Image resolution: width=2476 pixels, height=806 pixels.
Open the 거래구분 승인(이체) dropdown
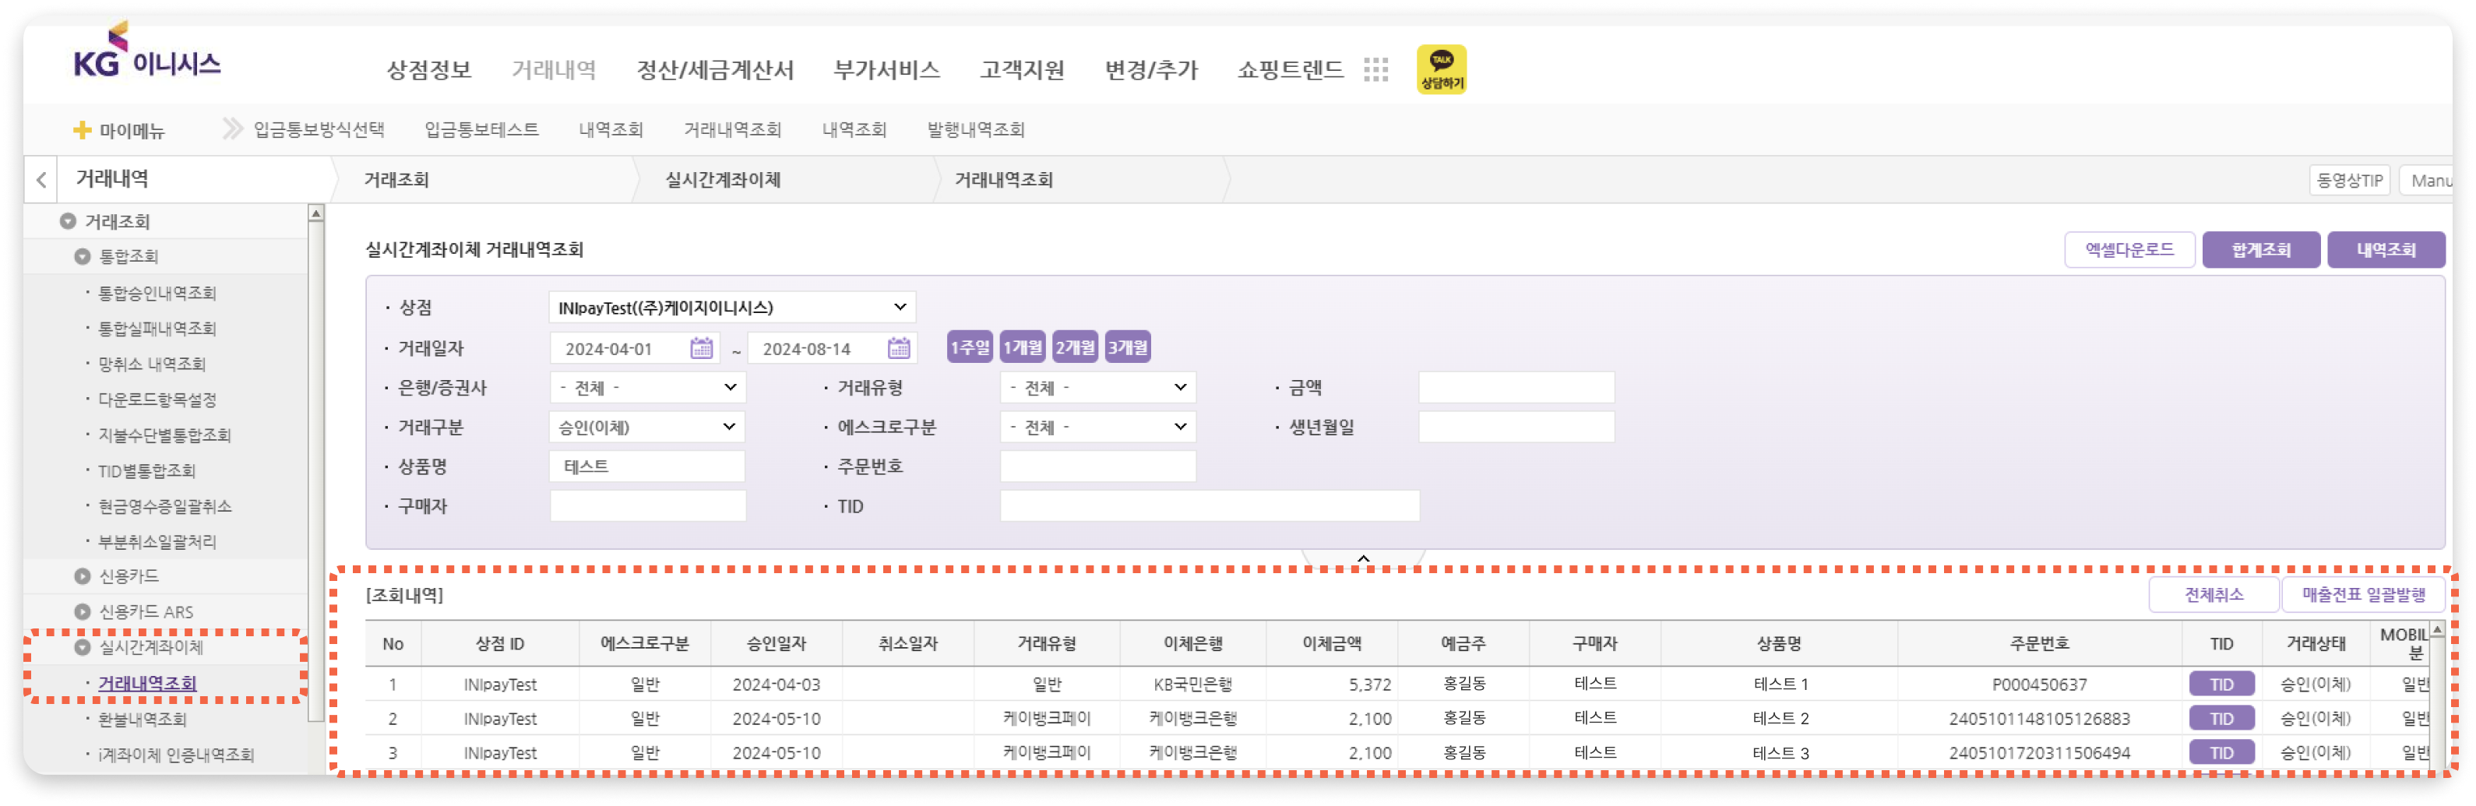click(648, 428)
